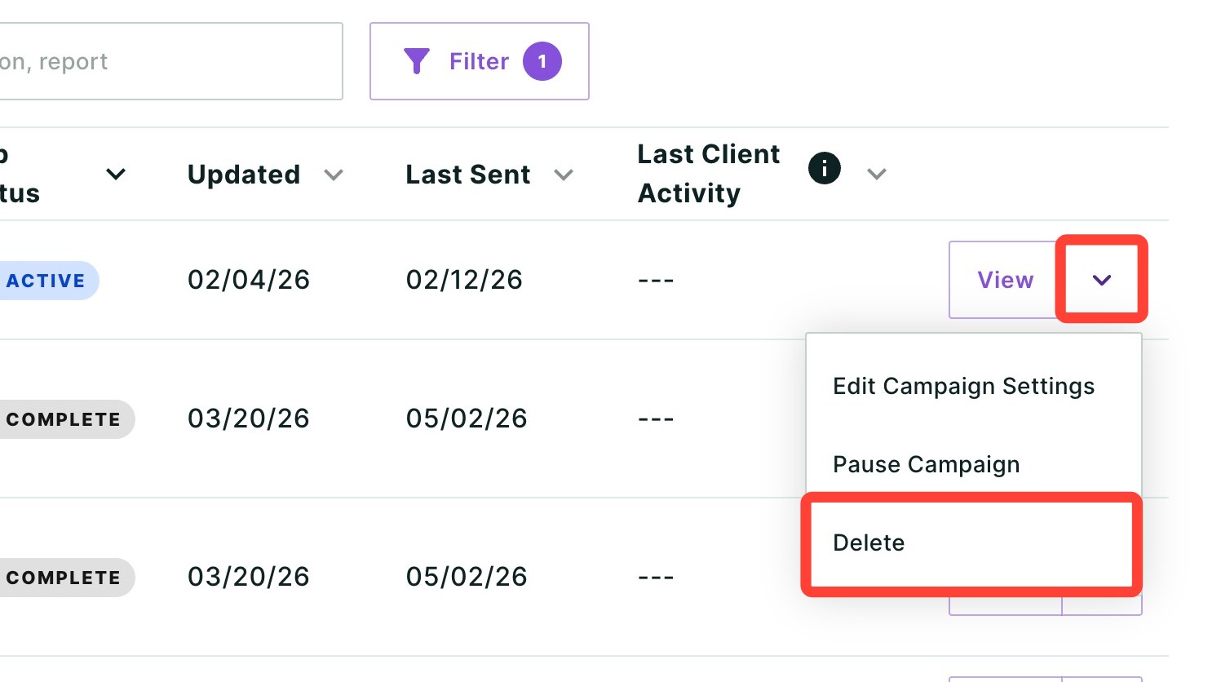Image resolution: width=1221 pixels, height=682 pixels.
Task: Click the funnel filter icon
Action: pyautogui.click(x=417, y=61)
